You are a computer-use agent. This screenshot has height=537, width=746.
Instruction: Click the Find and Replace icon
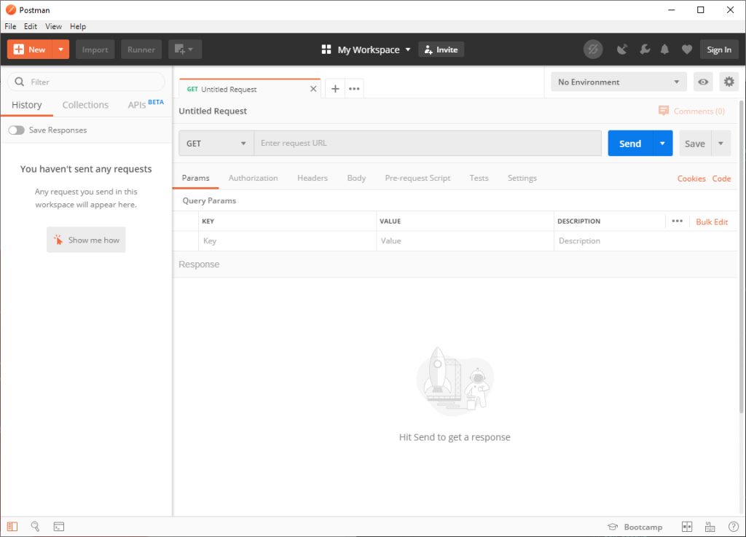coord(35,526)
